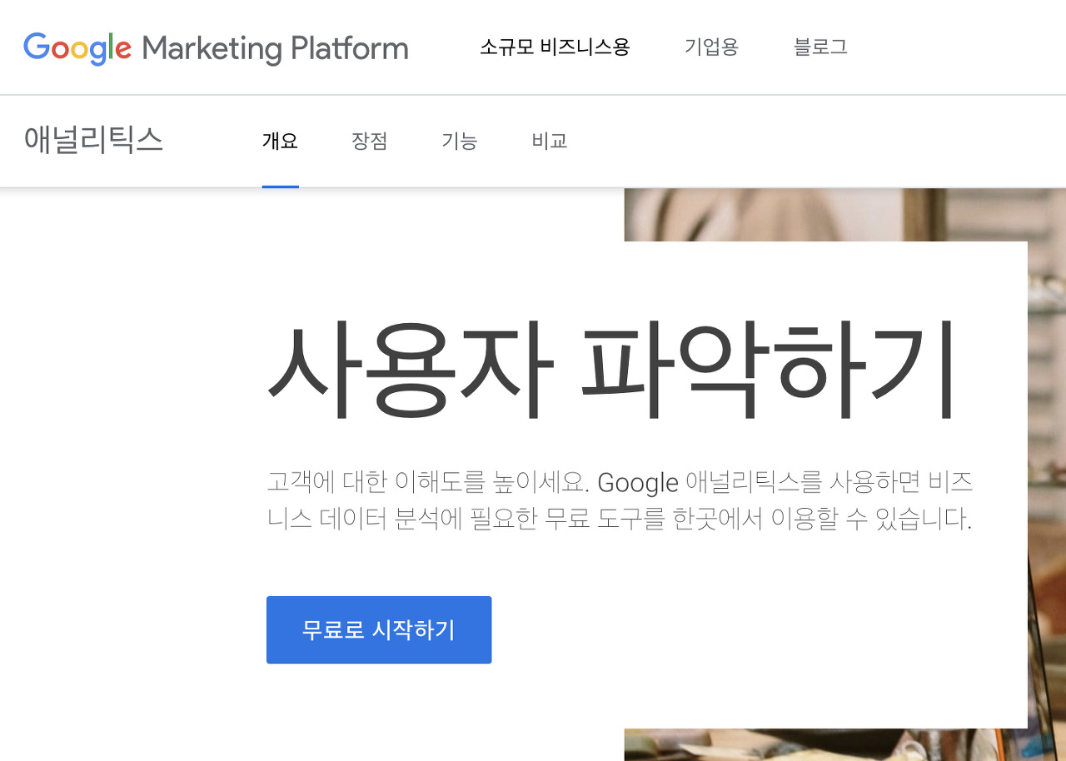Switch to the 개요 tab

tap(280, 142)
